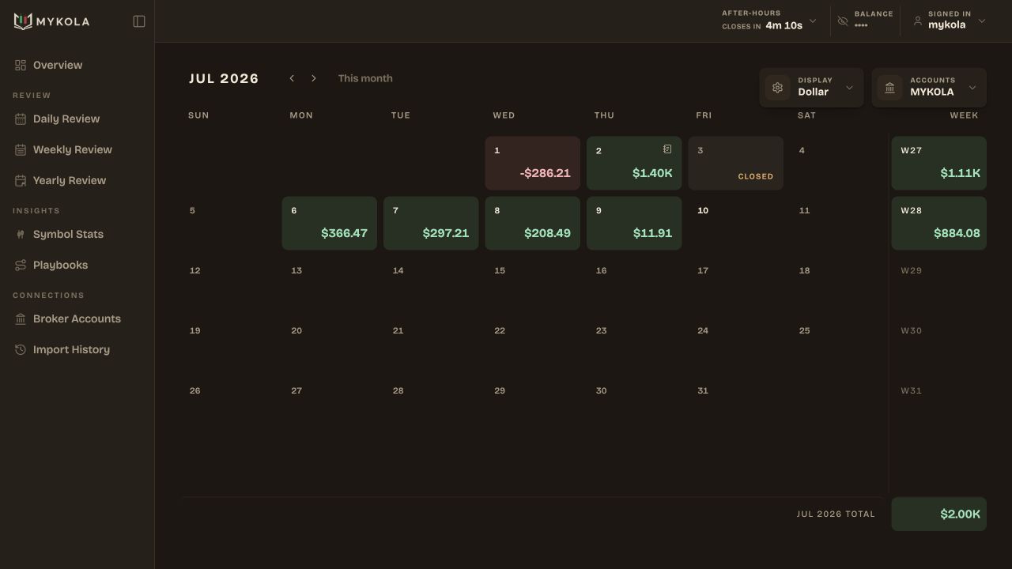Open July 1 cell showing -$286.21

click(533, 164)
